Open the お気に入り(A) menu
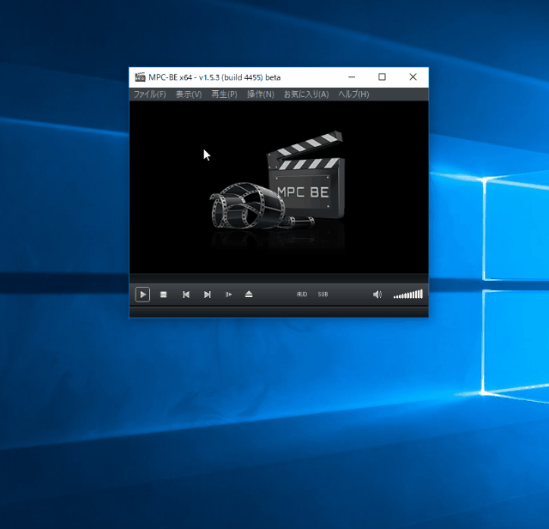The height and width of the screenshot is (529, 549). click(x=306, y=94)
